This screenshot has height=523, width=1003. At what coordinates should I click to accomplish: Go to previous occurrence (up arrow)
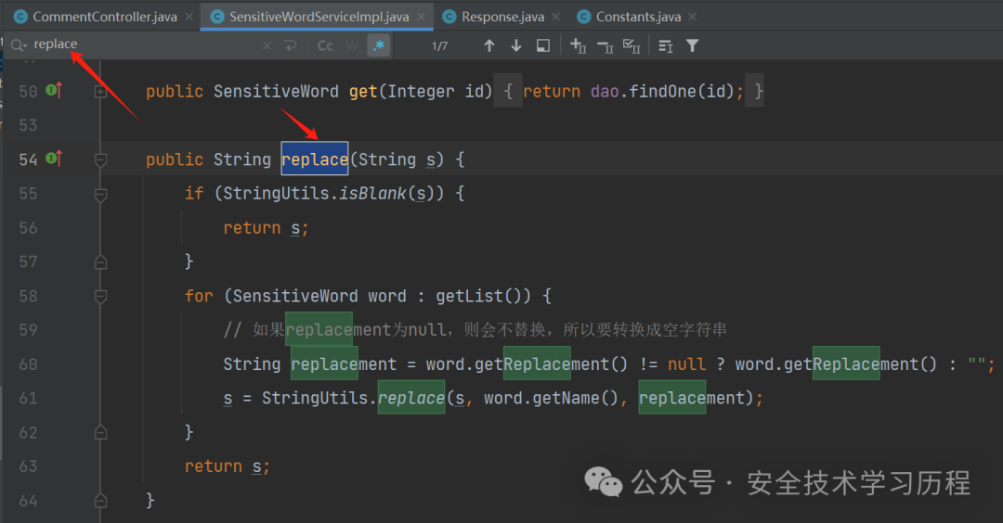coord(488,45)
